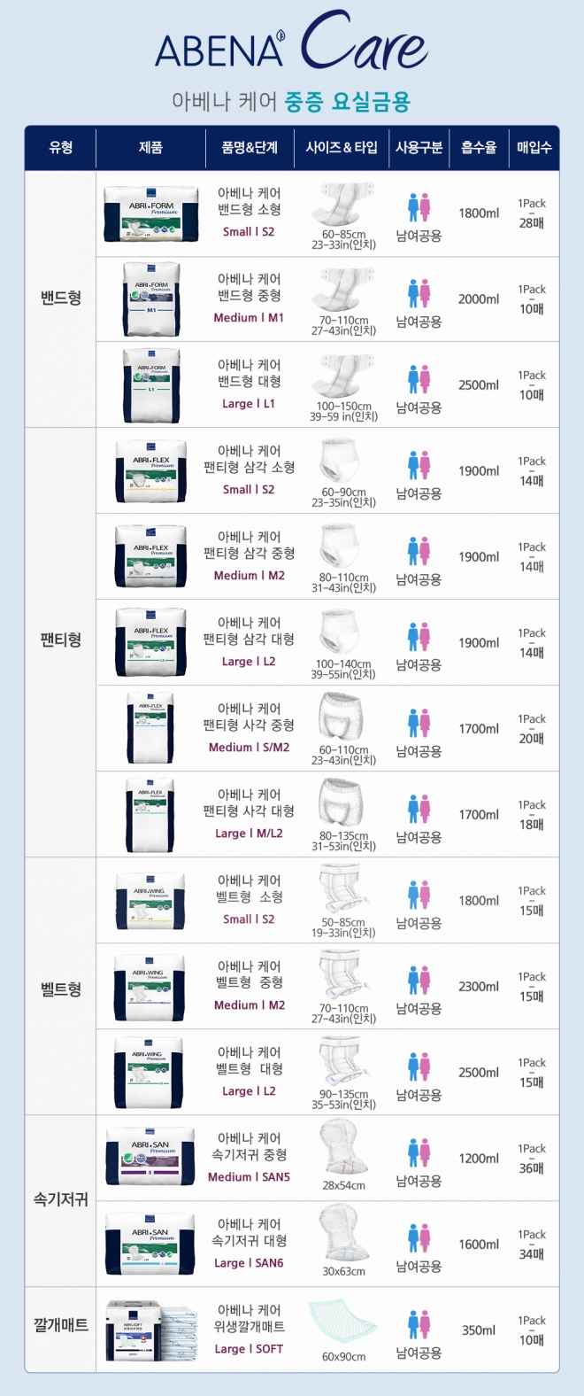Click the 2500ml absorption value for belt-type large
Viewport: 584px width, 1396px height.
point(479,1073)
